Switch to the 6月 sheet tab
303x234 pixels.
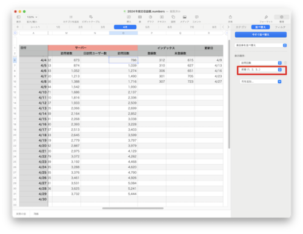(170, 27)
